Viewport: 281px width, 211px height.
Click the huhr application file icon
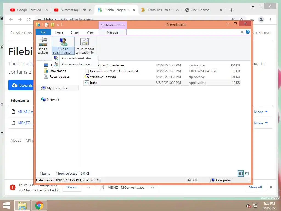[x=87, y=82]
